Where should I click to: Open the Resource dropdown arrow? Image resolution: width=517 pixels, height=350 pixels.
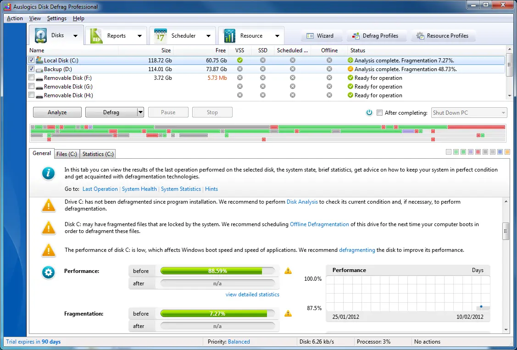tap(277, 36)
